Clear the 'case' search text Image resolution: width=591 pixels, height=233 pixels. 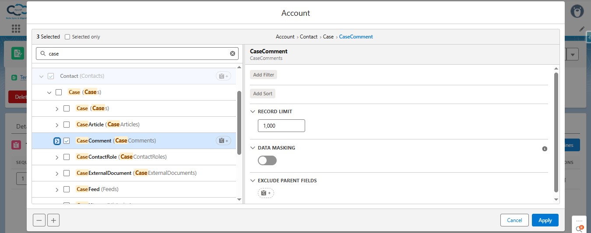tap(232, 54)
